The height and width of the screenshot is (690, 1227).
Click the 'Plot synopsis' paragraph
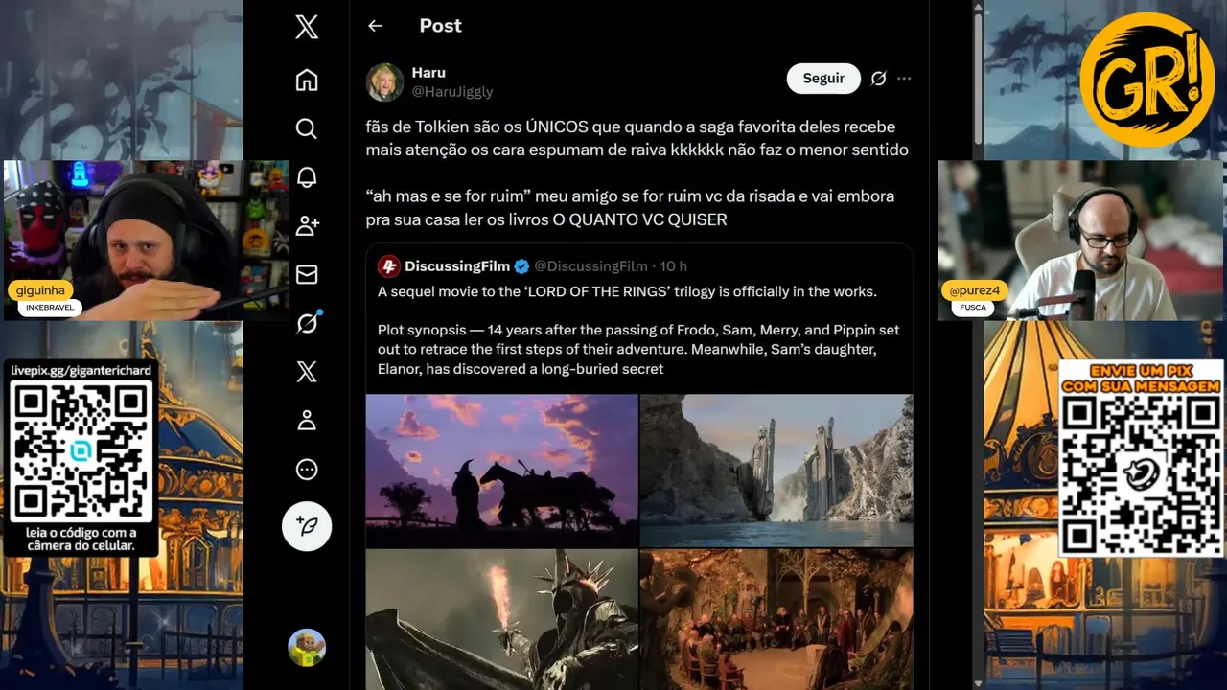(x=638, y=349)
